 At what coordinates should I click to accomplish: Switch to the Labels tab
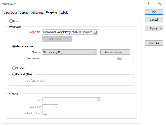[x=64, y=13]
